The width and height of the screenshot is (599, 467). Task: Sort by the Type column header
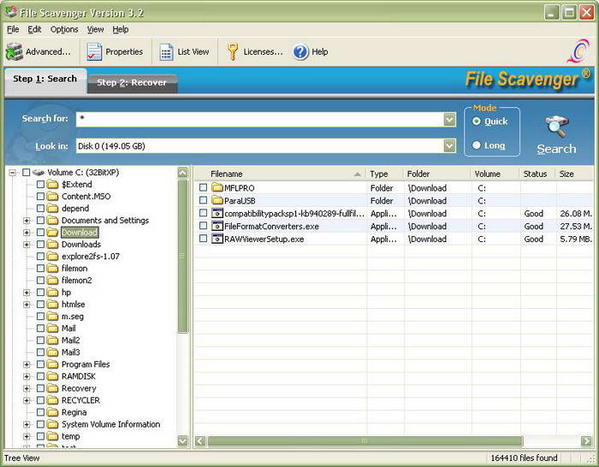(384, 174)
